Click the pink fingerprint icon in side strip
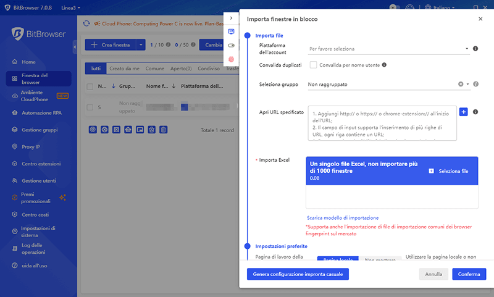 click(232, 58)
